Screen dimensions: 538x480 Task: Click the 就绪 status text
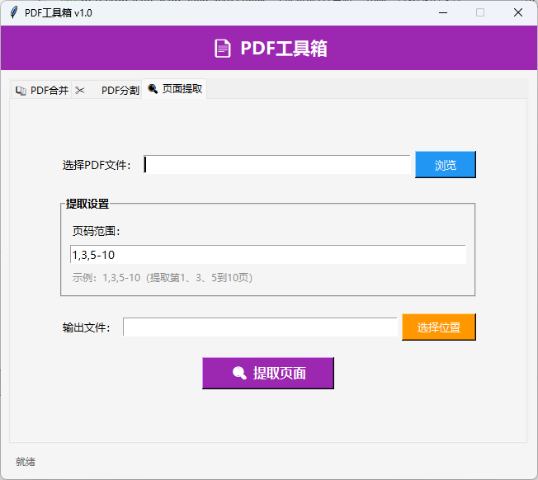[25, 462]
